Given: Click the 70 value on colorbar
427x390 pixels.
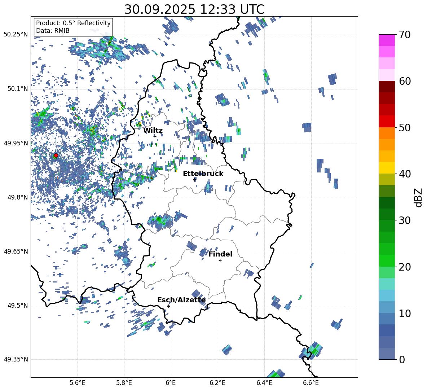Looking at the screenshot, I should (405, 35).
